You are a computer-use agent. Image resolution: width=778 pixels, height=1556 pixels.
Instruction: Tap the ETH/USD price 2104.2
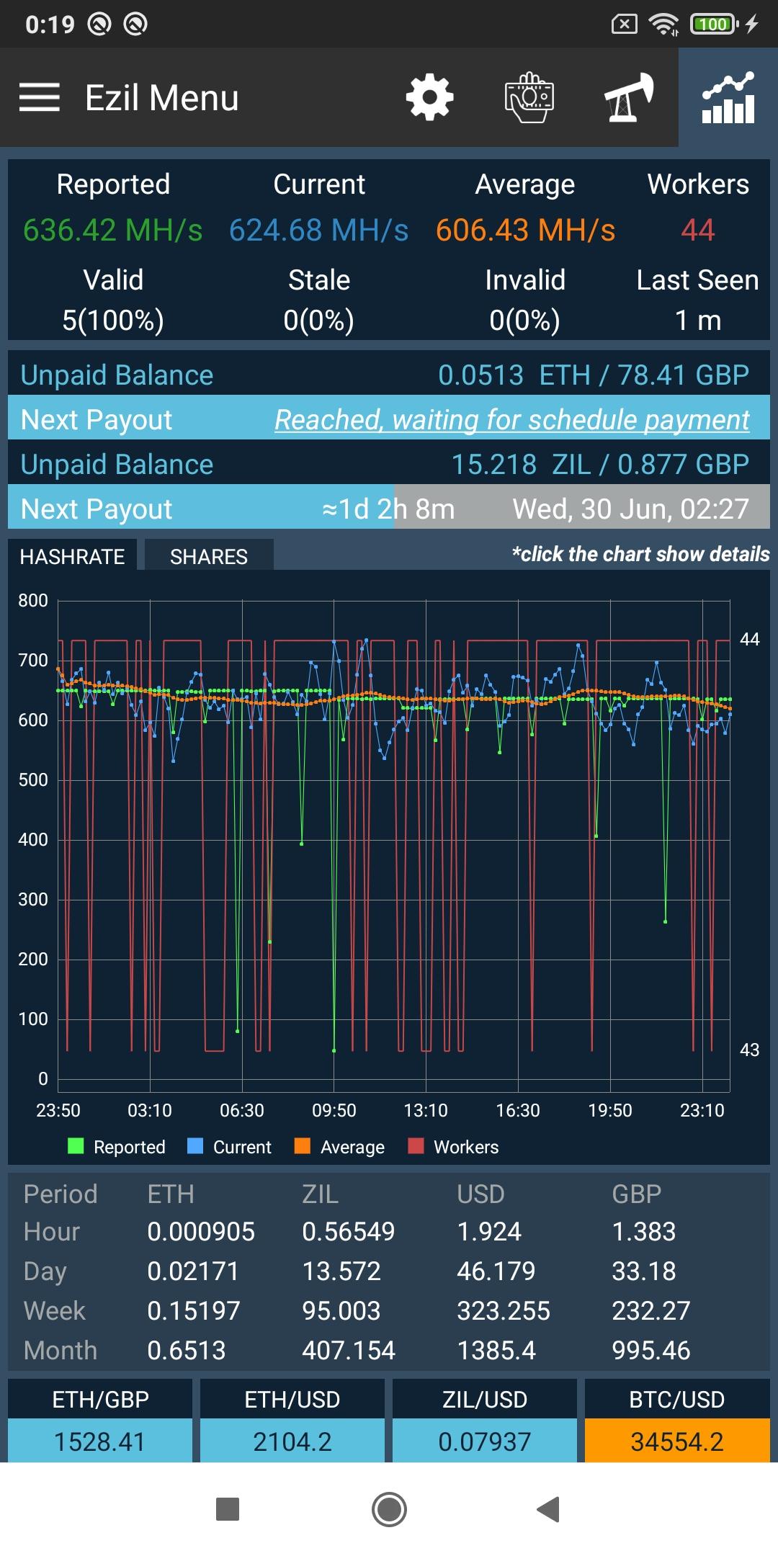292,1441
